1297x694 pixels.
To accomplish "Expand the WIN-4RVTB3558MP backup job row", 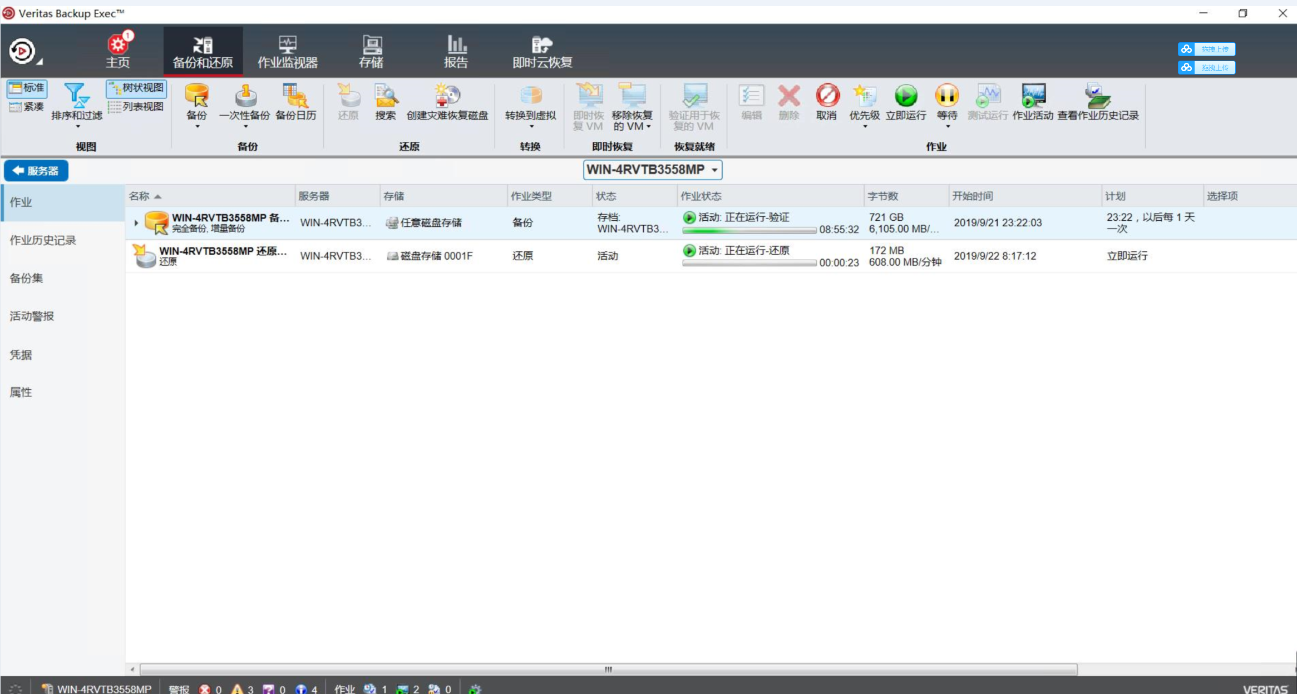I will (136, 223).
